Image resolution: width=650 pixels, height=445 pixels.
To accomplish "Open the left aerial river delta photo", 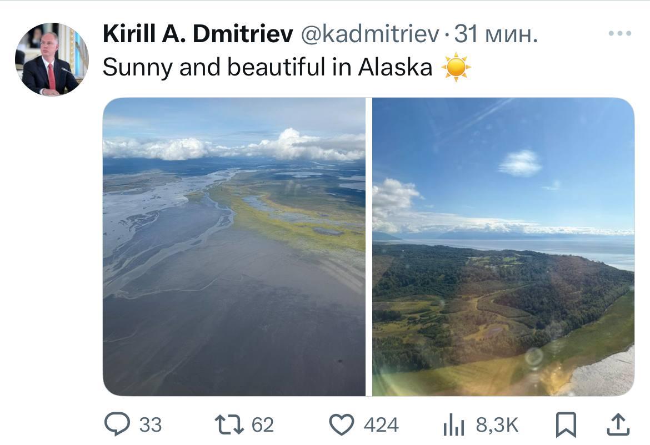I will coord(234,247).
